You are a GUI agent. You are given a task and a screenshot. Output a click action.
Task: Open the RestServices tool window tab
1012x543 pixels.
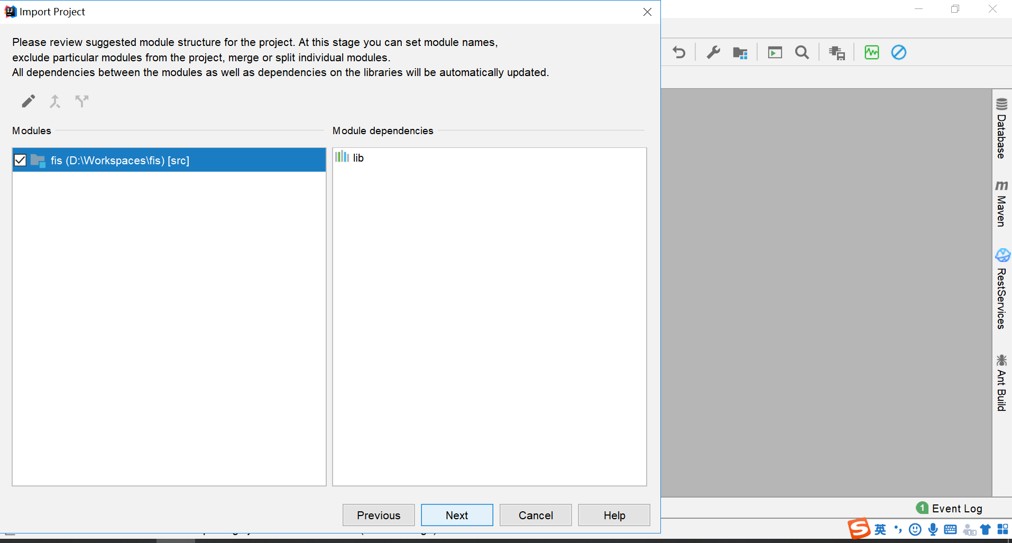[x=1001, y=288]
